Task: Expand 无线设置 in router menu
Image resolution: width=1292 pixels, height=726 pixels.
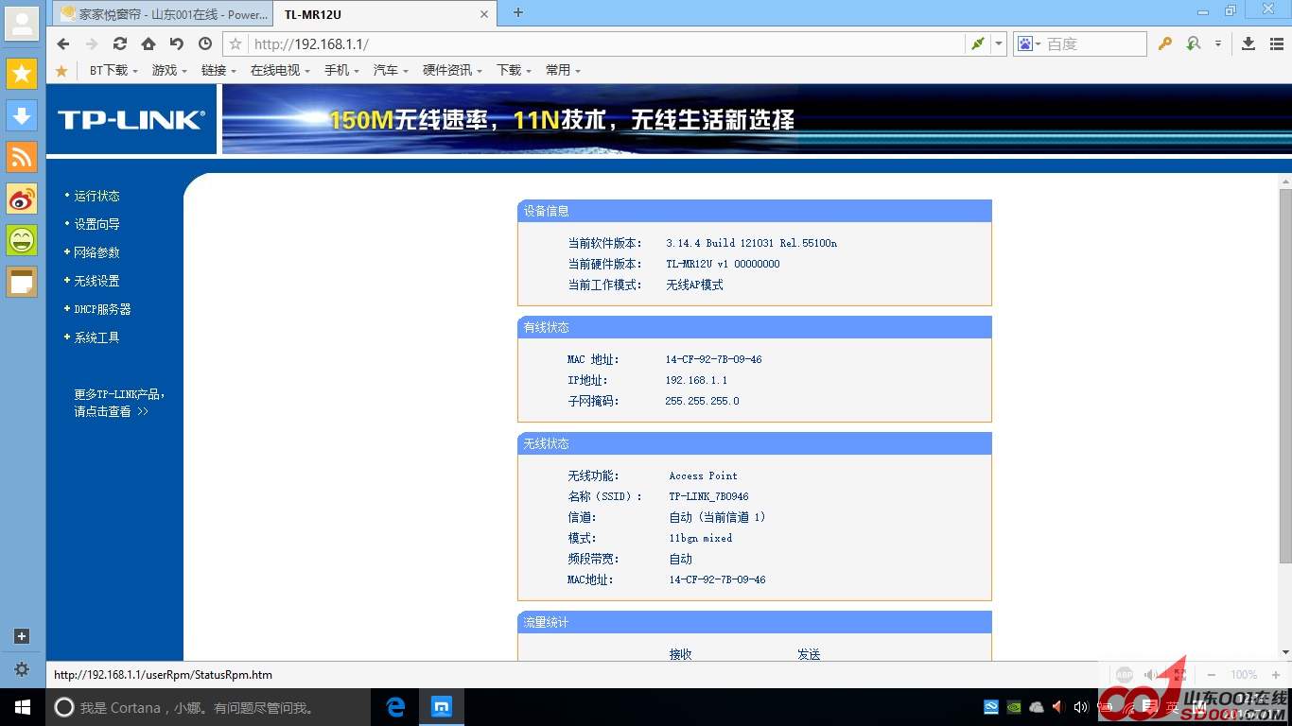Action: pos(96,281)
